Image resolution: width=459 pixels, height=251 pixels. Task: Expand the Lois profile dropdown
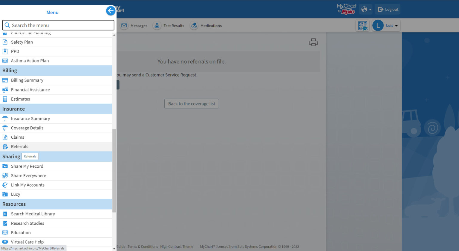pyautogui.click(x=386, y=26)
